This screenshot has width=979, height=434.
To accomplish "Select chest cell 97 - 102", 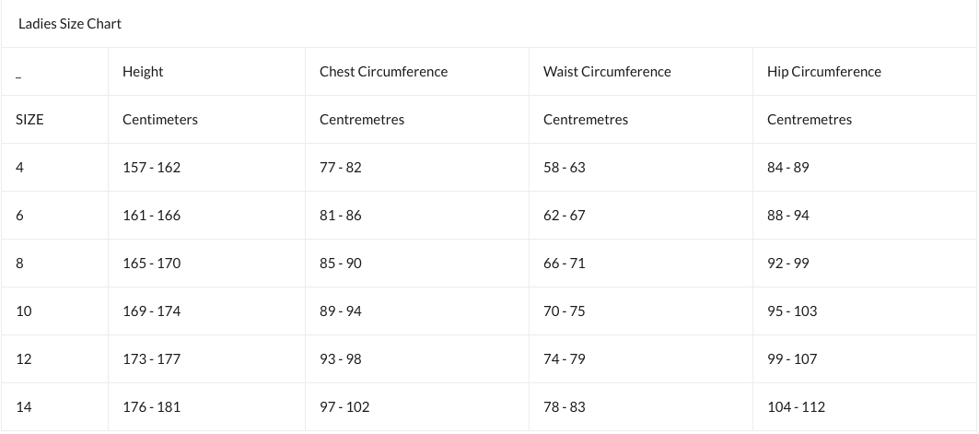I will tap(344, 407).
